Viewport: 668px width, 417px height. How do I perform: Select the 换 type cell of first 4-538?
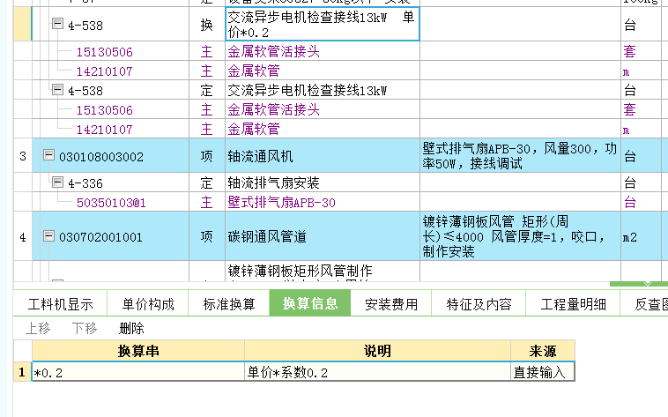(206, 25)
